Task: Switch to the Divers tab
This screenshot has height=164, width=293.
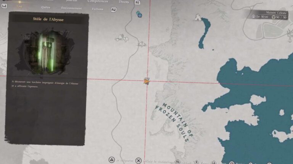Action: pos(124,2)
